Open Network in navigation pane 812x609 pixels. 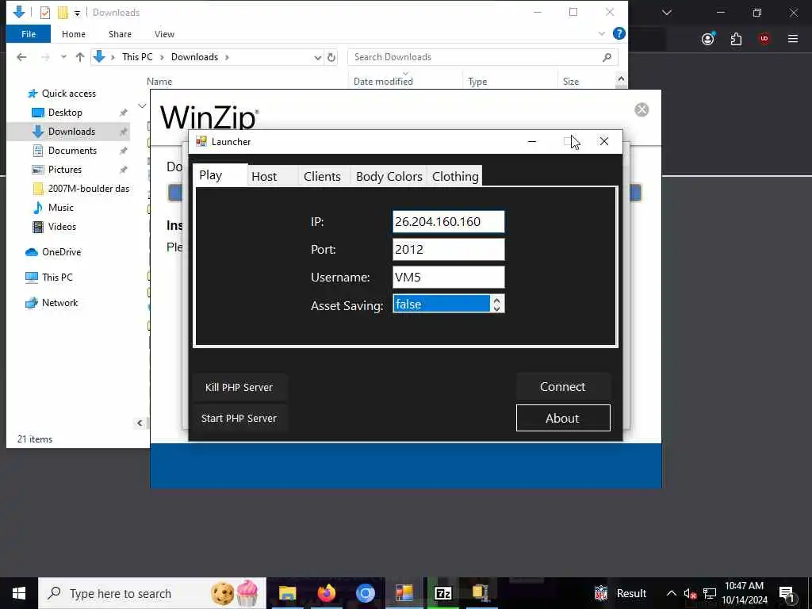pyautogui.click(x=59, y=302)
